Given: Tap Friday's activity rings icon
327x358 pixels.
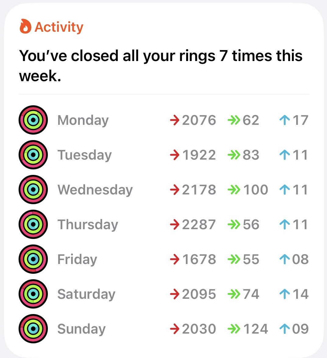Looking at the screenshot, I should tap(33, 259).
